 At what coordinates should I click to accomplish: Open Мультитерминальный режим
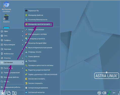42,48
